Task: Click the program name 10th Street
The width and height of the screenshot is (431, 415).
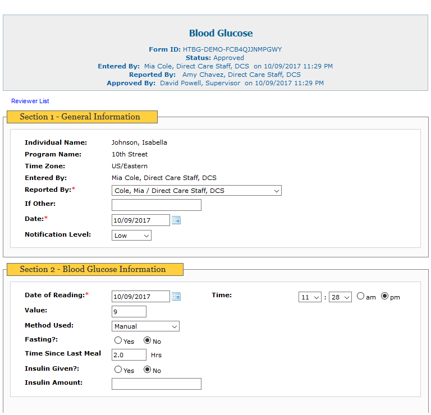Action: point(130,154)
